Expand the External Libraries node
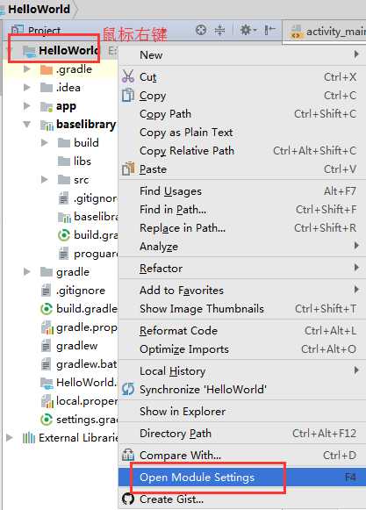Image resolution: width=366 pixels, height=510 pixels. (10, 437)
